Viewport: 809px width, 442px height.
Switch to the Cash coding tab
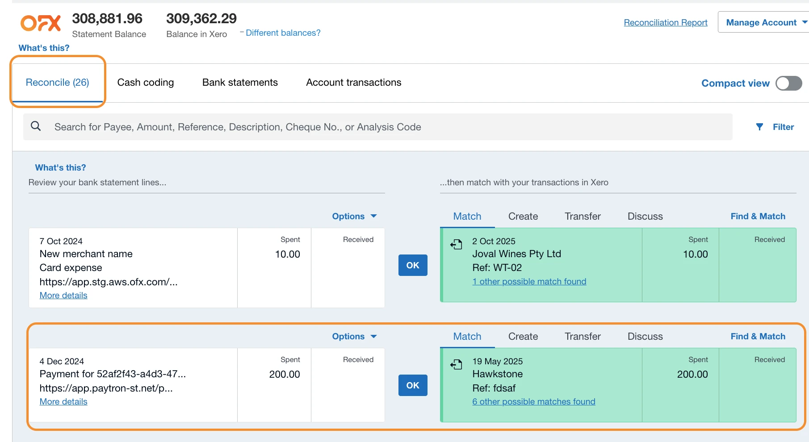point(145,83)
